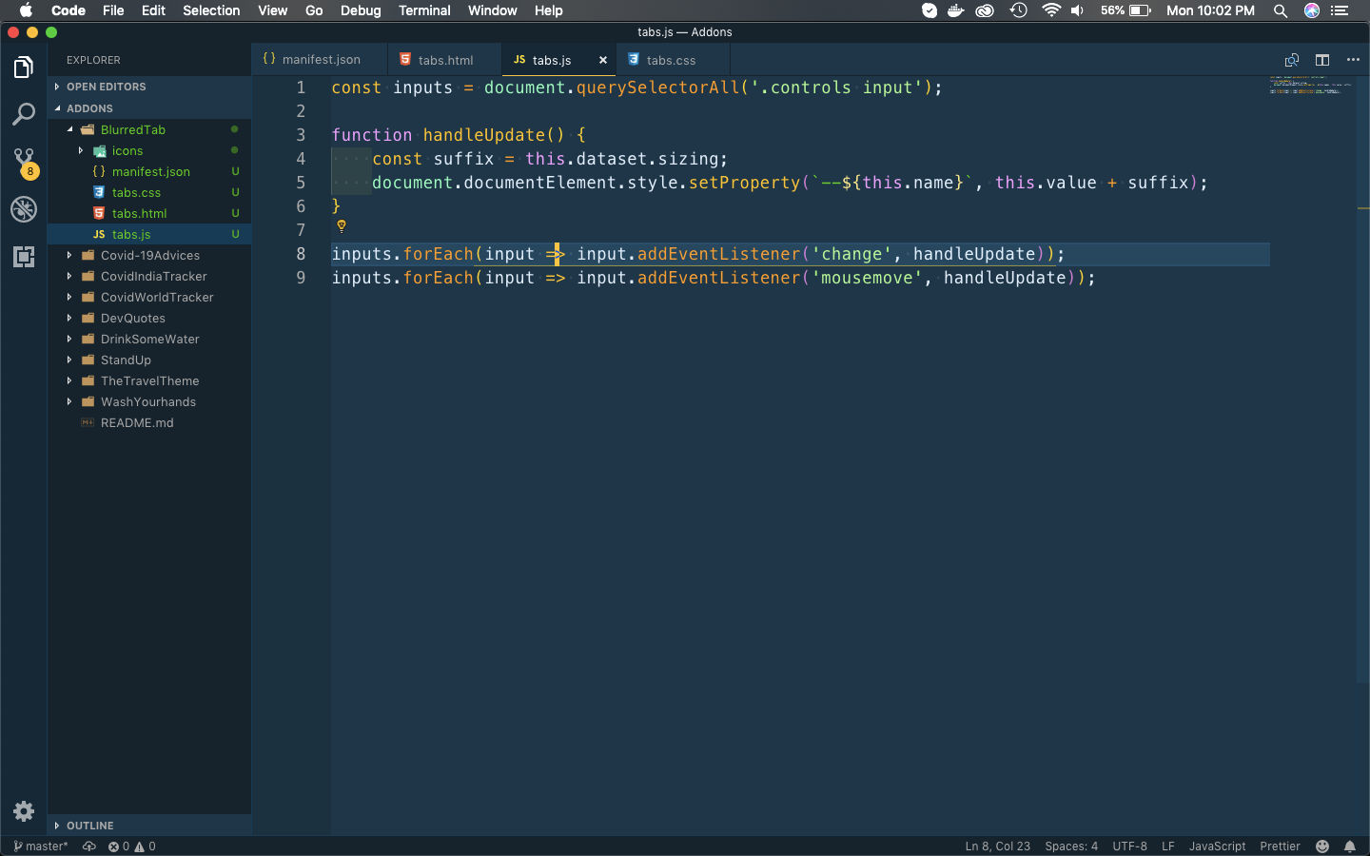Open notifications bell in status bar
The width and height of the screenshot is (1370, 856).
[x=1350, y=846]
